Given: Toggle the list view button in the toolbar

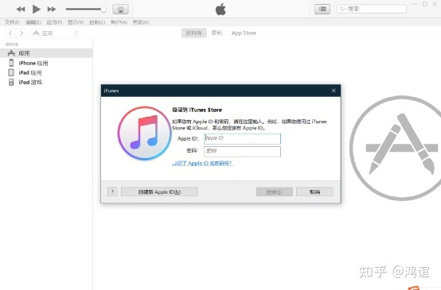Looking at the screenshot, I should (322, 9).
